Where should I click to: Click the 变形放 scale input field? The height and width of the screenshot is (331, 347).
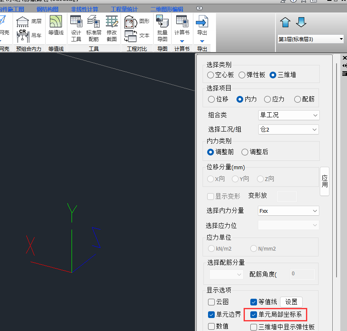(x=287, y=197)
